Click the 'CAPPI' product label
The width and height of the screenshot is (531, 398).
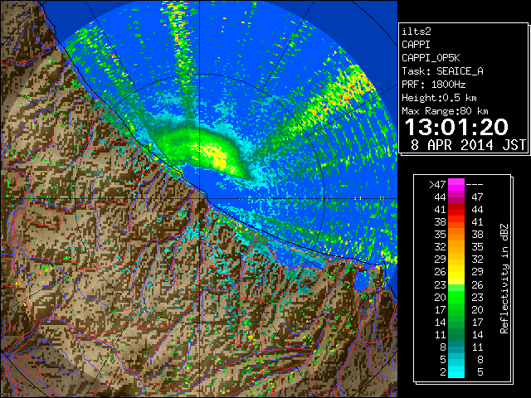(x=416, y=45)
